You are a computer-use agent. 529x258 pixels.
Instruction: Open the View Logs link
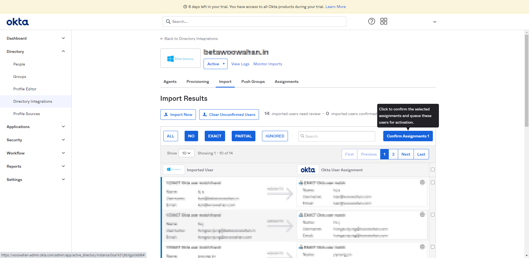240,64
